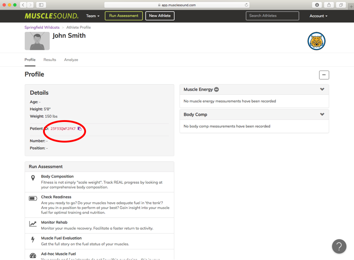Viewport: 354px width, 260px height.
Task: Switch to the Results tab
Action: point(50,60)
